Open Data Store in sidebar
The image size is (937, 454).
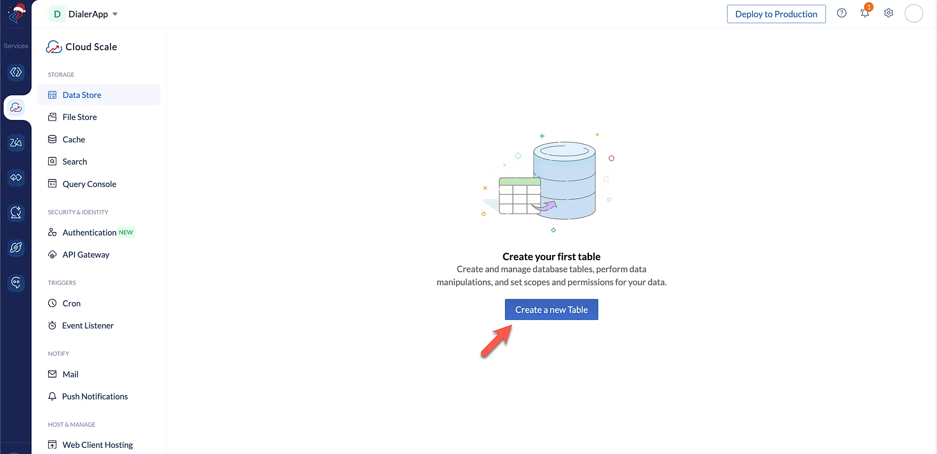[82, 95]
